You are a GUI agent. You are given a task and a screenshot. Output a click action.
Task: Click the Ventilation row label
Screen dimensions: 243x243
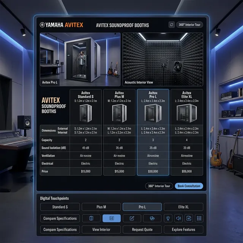(48, 156)
